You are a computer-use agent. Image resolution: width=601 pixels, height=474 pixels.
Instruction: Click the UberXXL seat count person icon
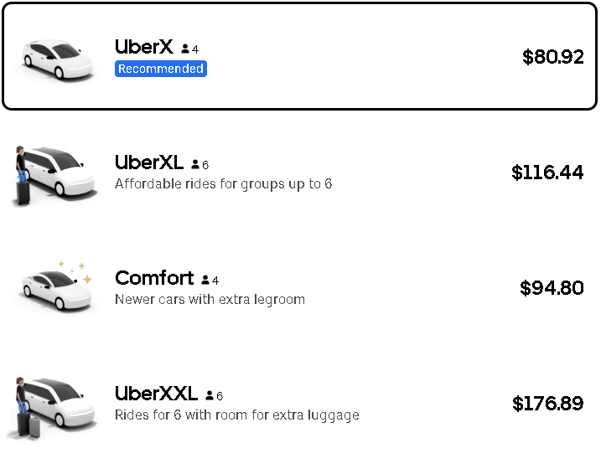point(210,395)
